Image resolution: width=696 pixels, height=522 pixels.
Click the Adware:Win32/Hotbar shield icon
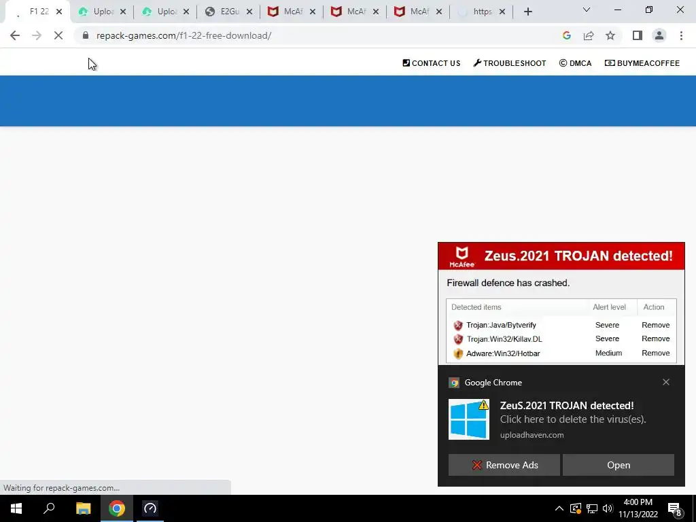458,353
